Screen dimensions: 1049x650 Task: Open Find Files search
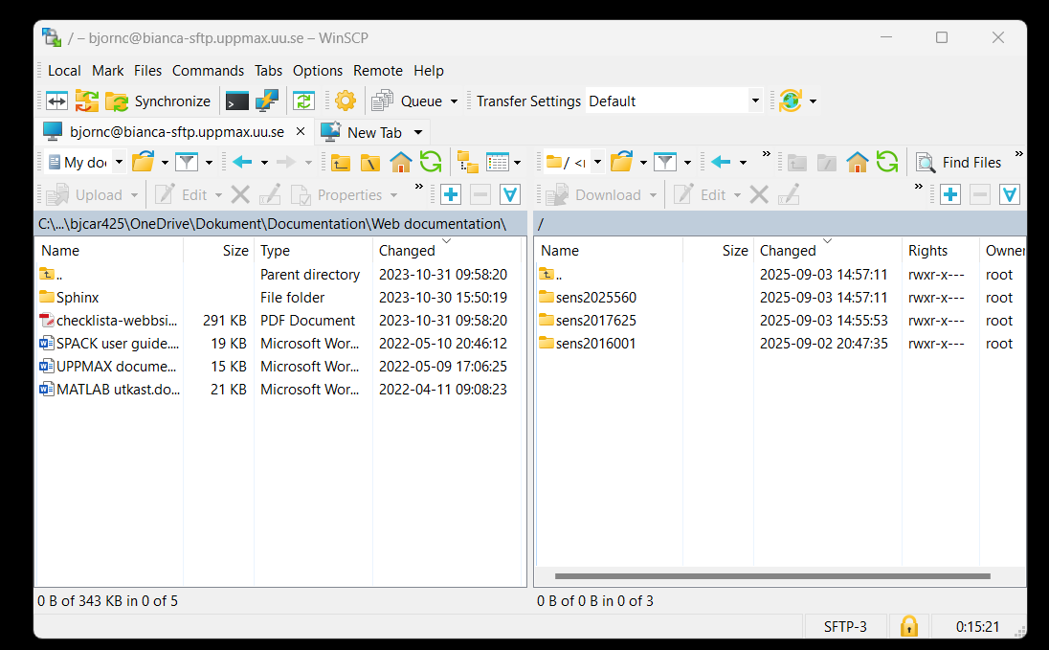970,163
